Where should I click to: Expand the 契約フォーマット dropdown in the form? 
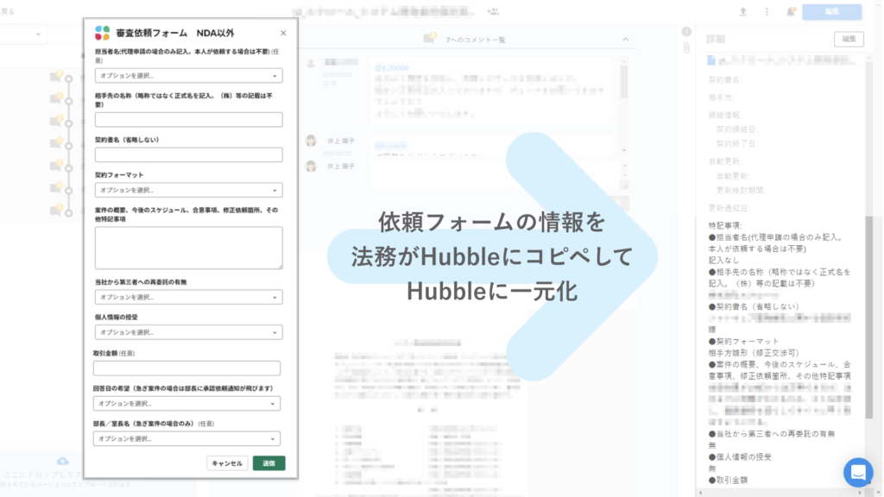click(188, 190)
